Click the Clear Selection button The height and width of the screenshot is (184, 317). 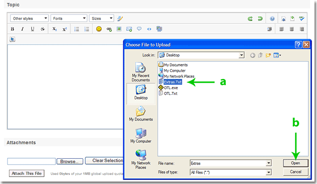point(105,161)
